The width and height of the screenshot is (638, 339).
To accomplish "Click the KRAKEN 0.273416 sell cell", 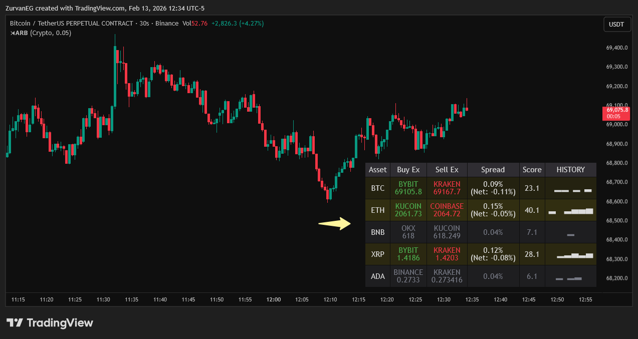I will coord(447,276).
